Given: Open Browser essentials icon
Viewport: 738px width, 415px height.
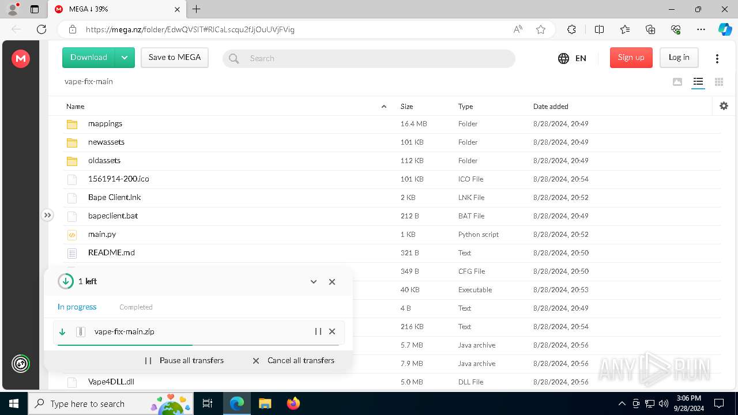Looking at the screenshot, I should point(676,29).
